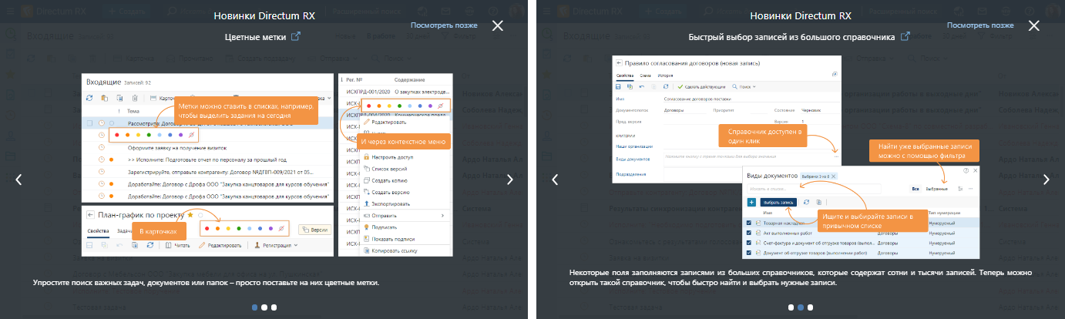Image resolution: width=1065 pixels, height=319 pixels.
Task: Select third pagination dot under "Цветные метки" slide
Action: coord(274,307)
